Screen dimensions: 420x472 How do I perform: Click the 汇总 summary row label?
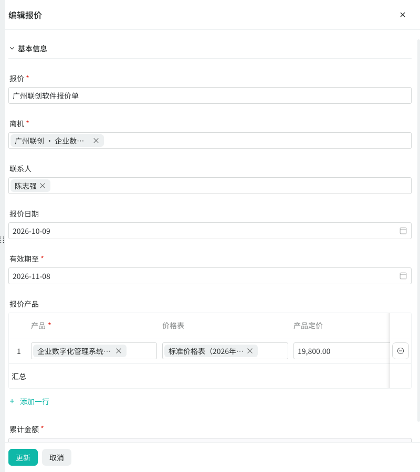[19, 376]
